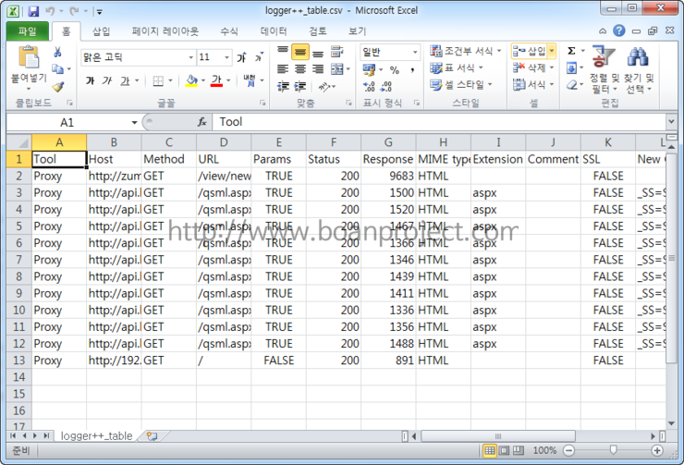Click the 삭제 delete cells button

(529, 67)
